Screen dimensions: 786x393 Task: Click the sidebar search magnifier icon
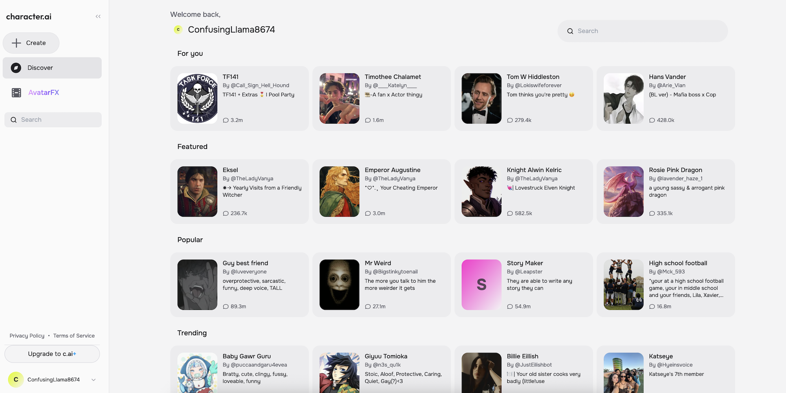(x=14, y=120)
